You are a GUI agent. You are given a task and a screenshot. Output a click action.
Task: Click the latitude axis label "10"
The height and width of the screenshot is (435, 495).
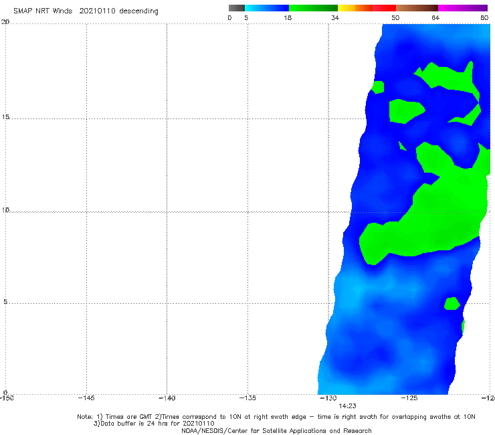[x=5, y=209]
